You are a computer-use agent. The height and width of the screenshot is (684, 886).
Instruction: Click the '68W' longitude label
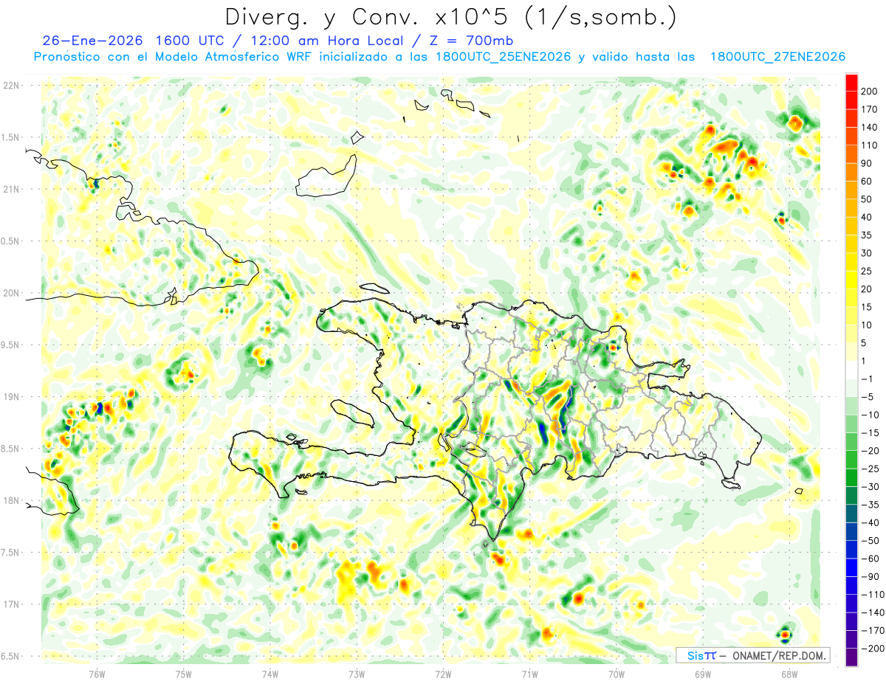pyautogui.click(x=789, y=673)
